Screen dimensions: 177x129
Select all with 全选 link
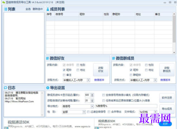tap(28, 9)
